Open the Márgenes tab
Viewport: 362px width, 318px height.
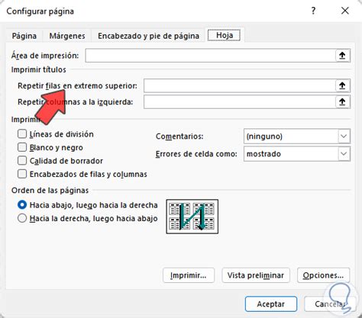coord(67,36)
